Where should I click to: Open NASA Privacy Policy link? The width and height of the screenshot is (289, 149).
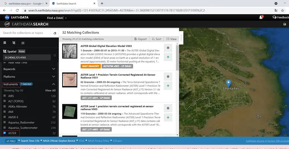pyautogui.click(x=99, y=141)
